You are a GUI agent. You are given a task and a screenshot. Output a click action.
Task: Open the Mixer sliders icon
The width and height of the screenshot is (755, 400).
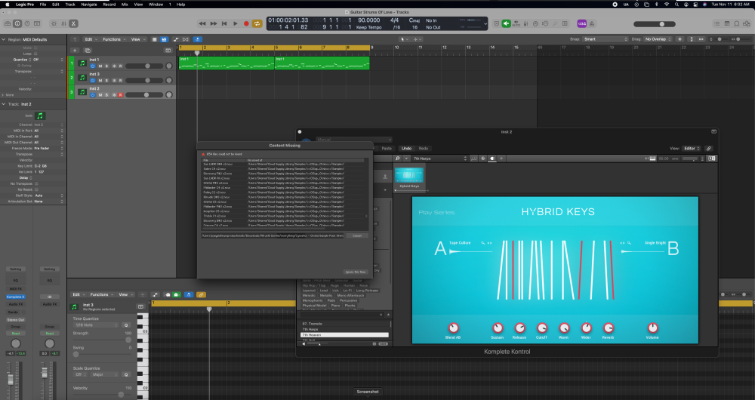pos(63,23)
